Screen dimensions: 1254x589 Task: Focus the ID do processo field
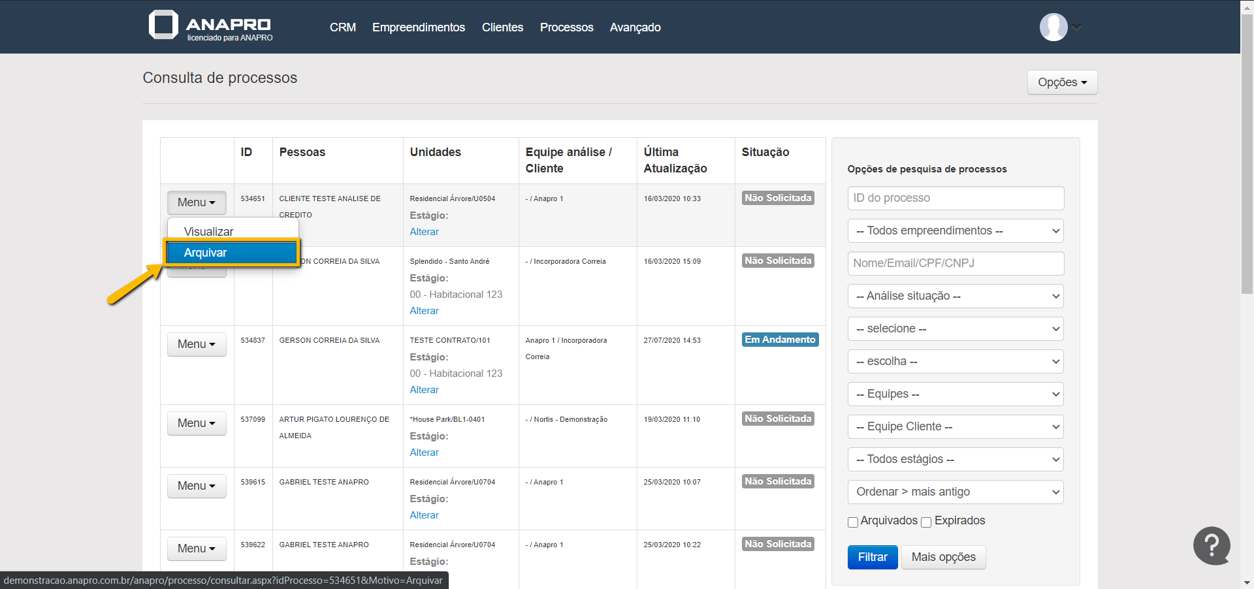pos(955,198)
